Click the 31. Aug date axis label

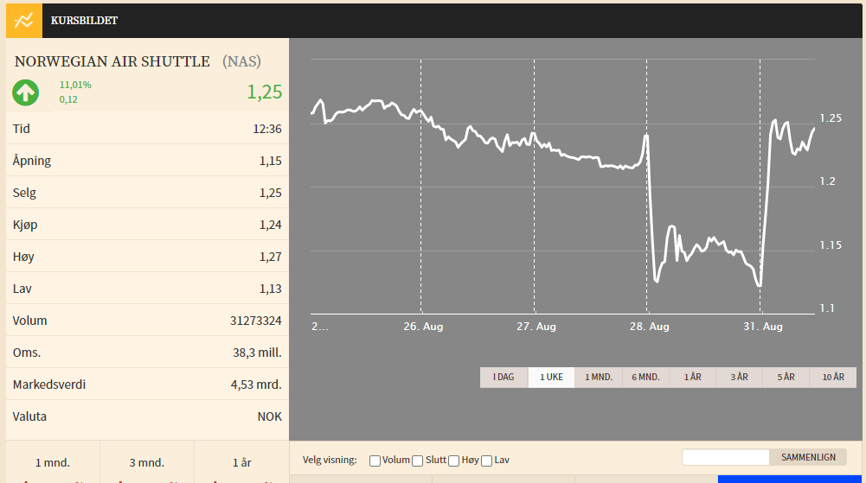point(763,327)
